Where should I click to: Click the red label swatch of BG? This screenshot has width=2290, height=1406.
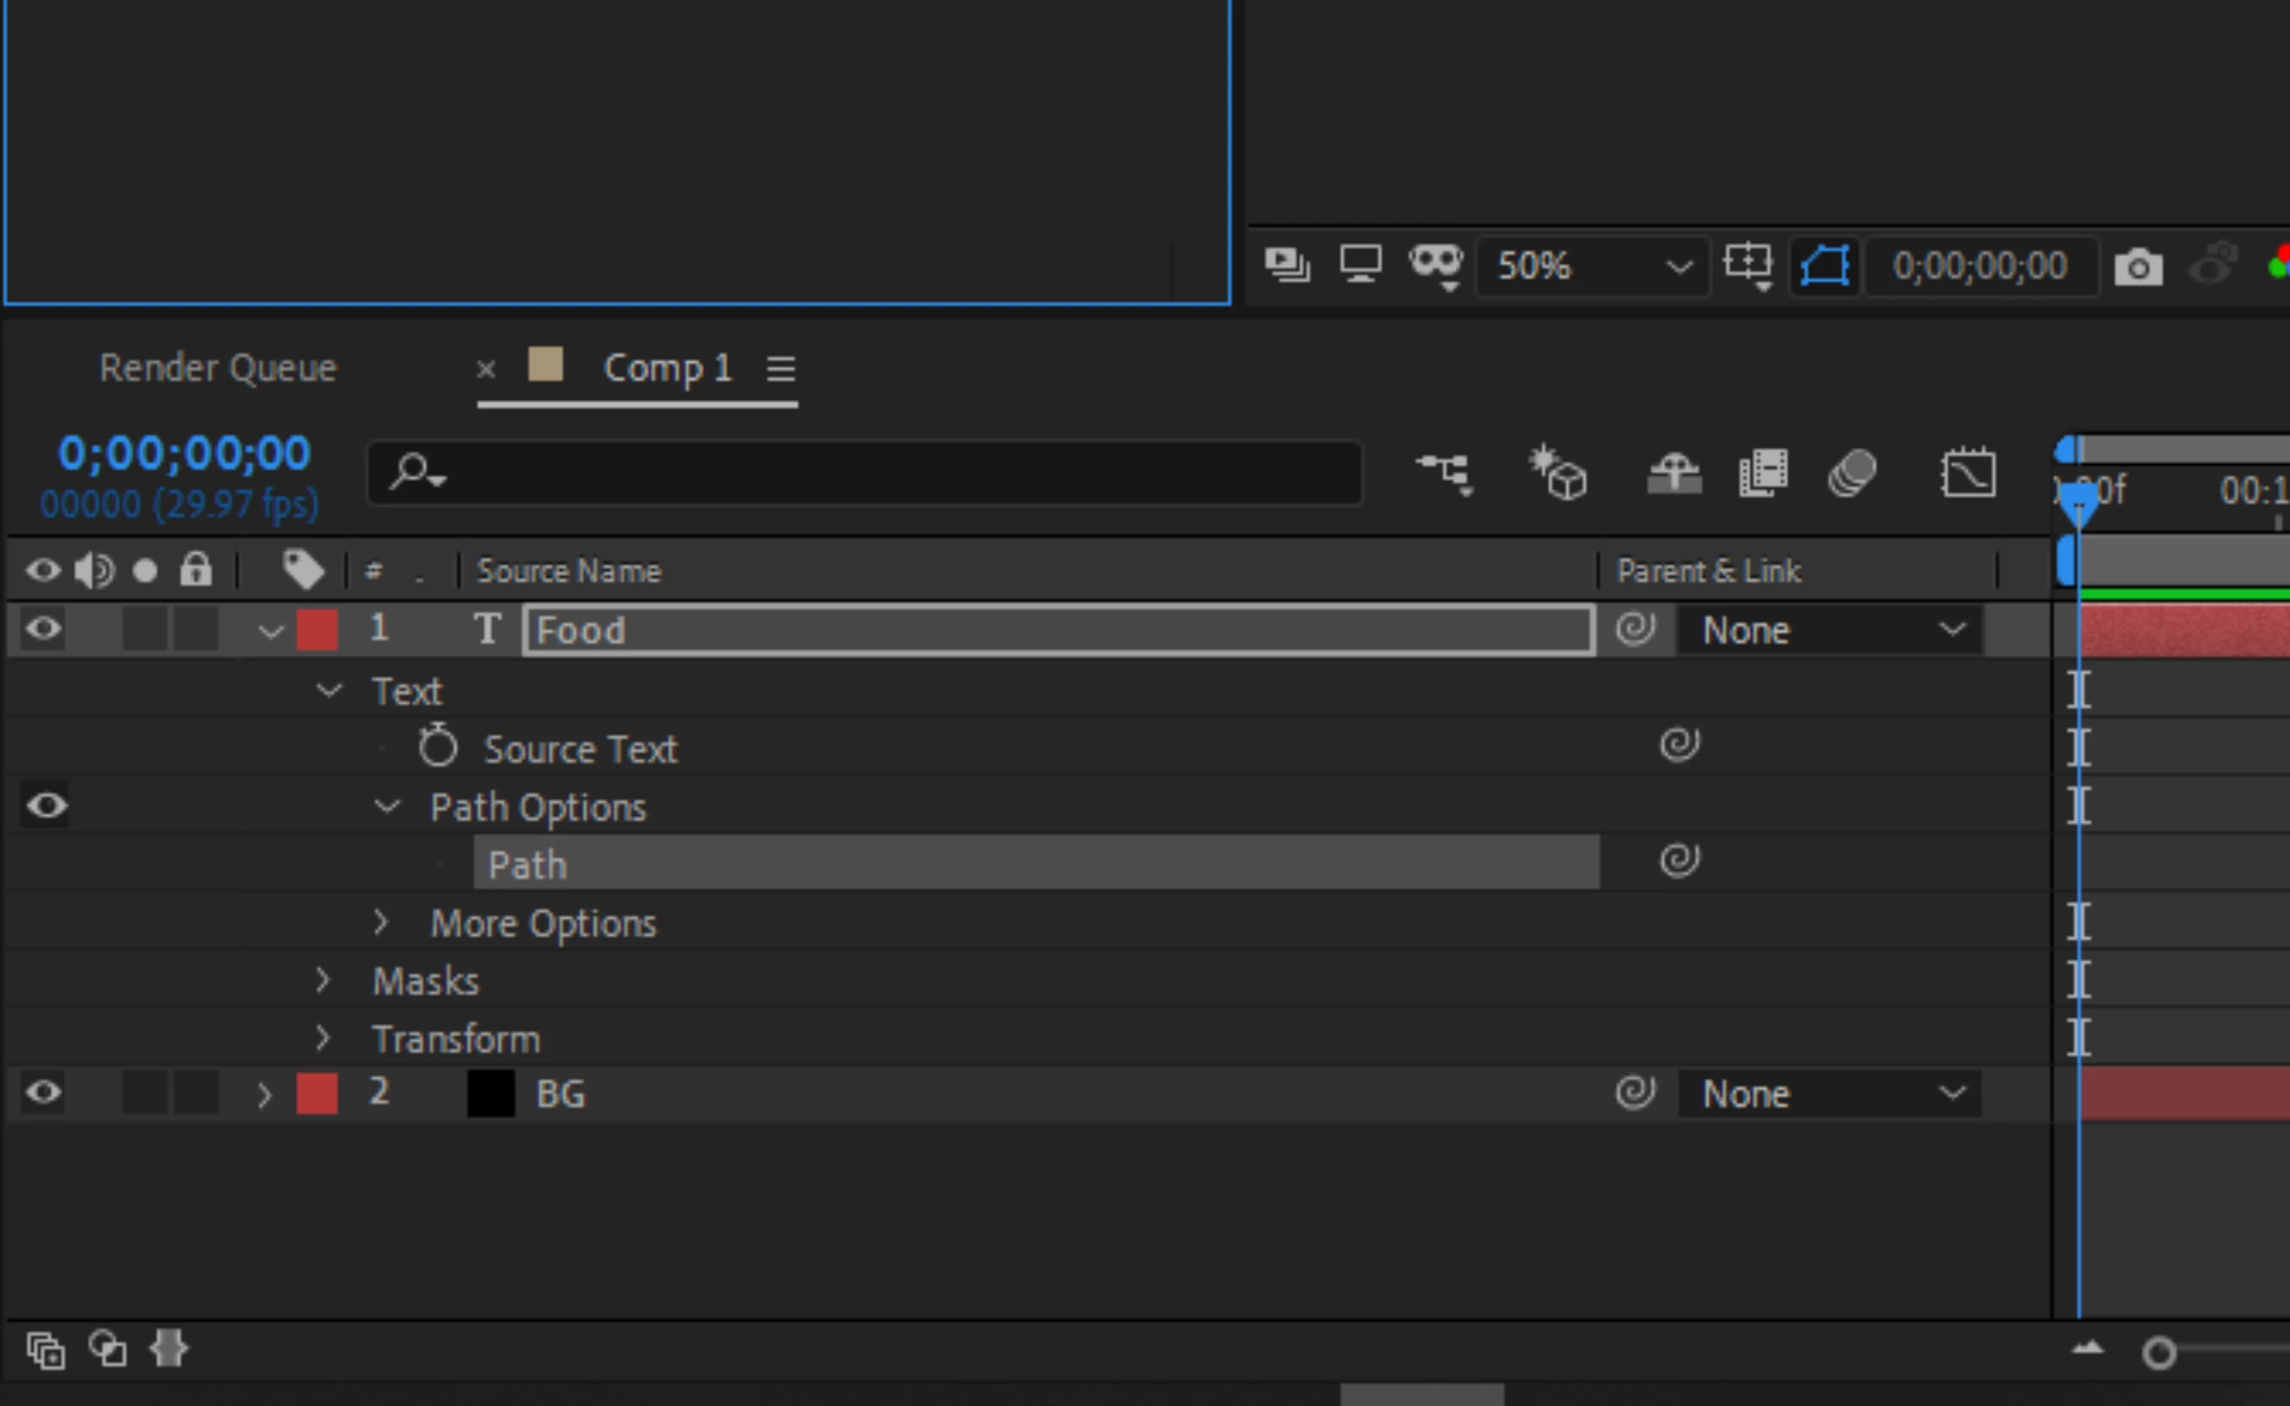click(x=316, y=1093)
